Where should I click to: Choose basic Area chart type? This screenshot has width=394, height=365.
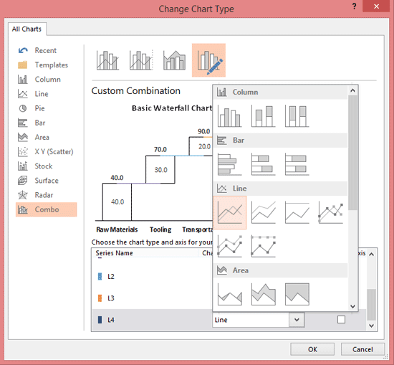click(x=230, y=294)
